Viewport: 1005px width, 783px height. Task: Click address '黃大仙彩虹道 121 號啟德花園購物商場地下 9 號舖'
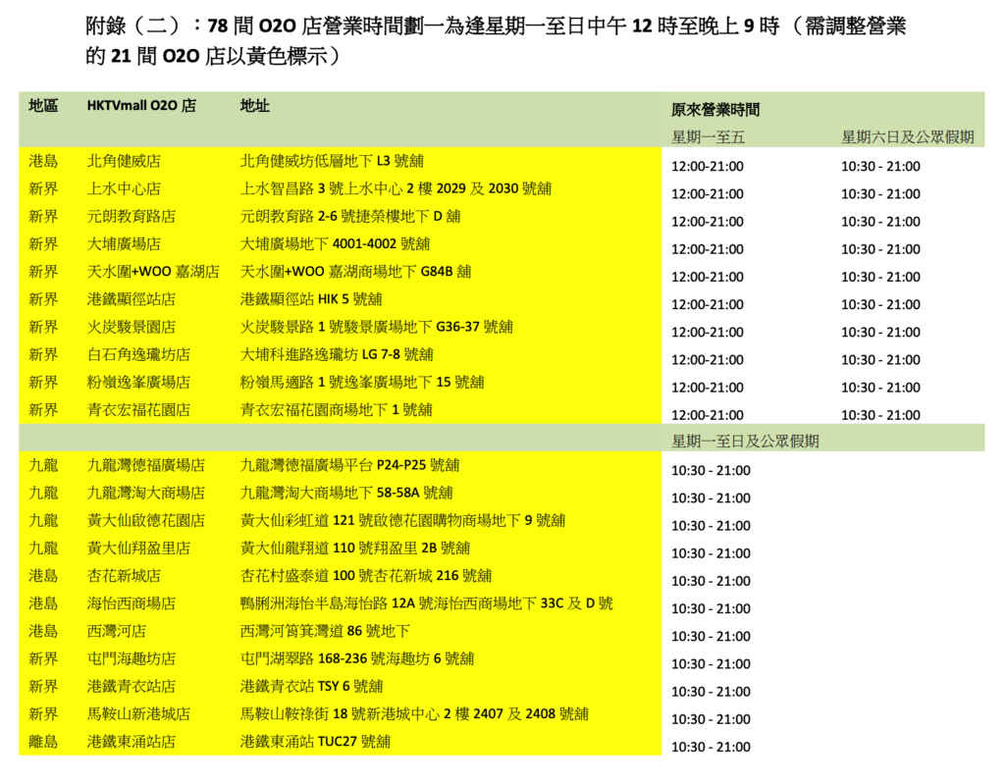coord(403,520)
